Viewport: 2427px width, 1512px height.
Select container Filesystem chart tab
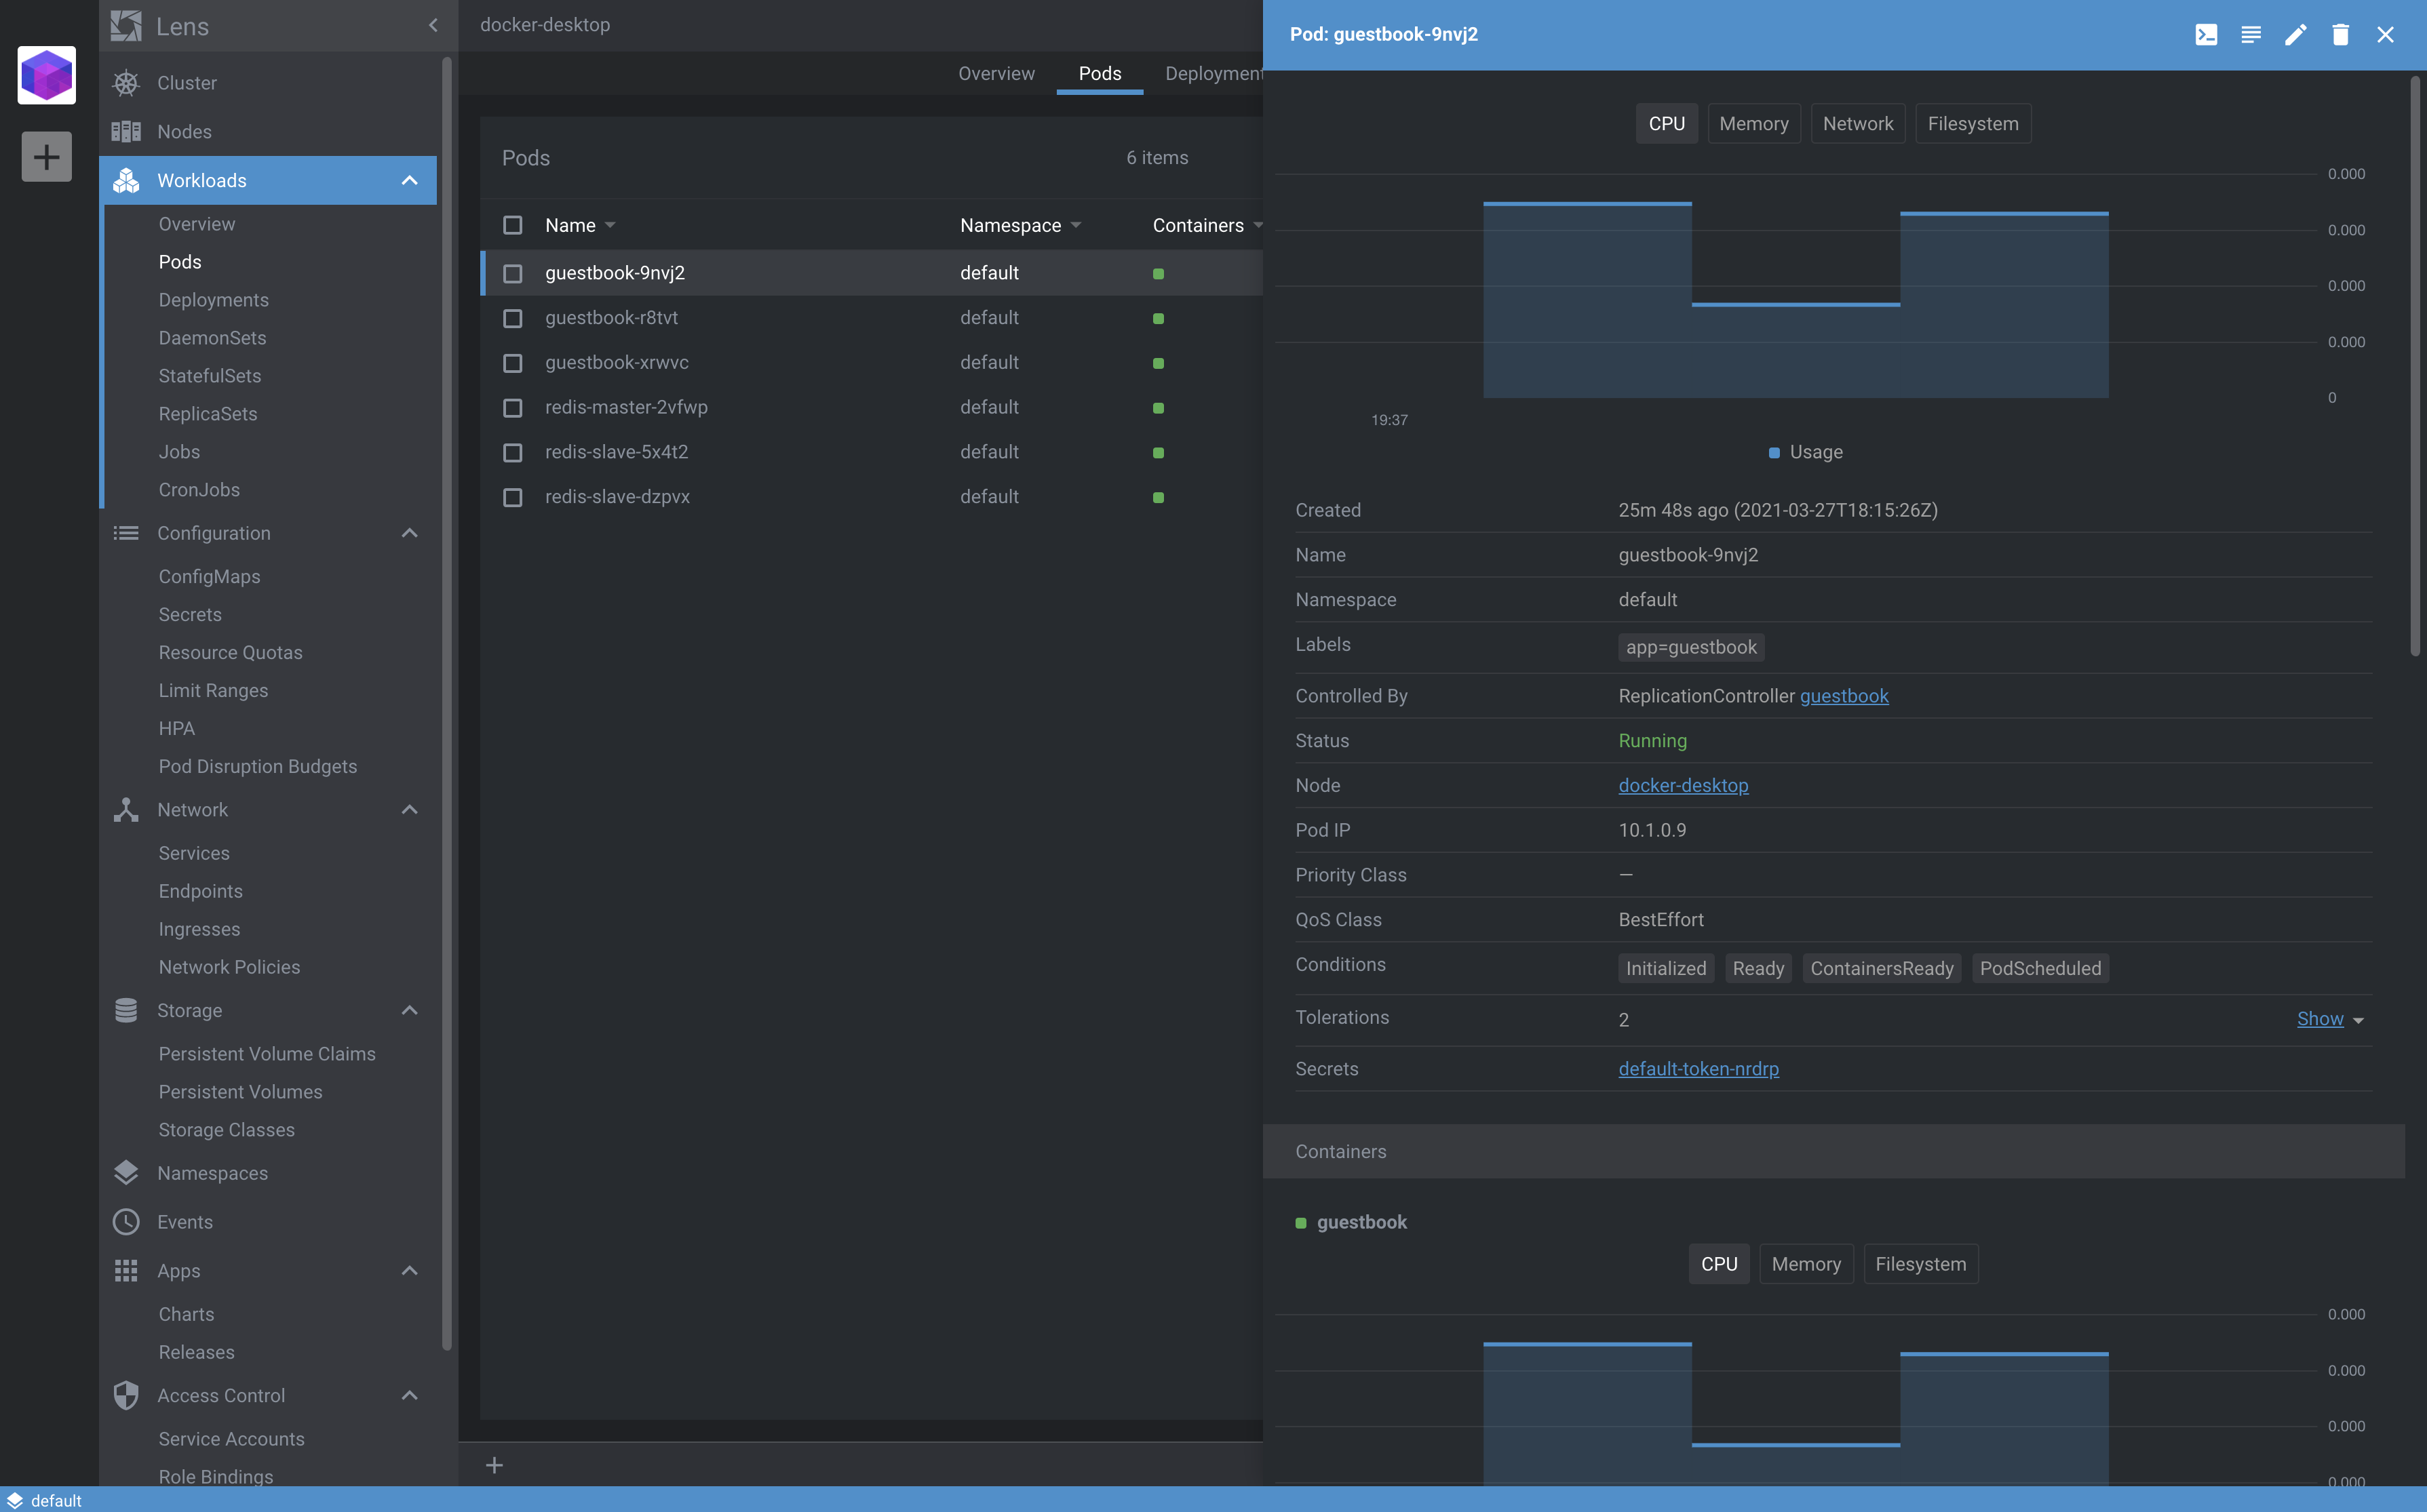tap(1921, 1264)
